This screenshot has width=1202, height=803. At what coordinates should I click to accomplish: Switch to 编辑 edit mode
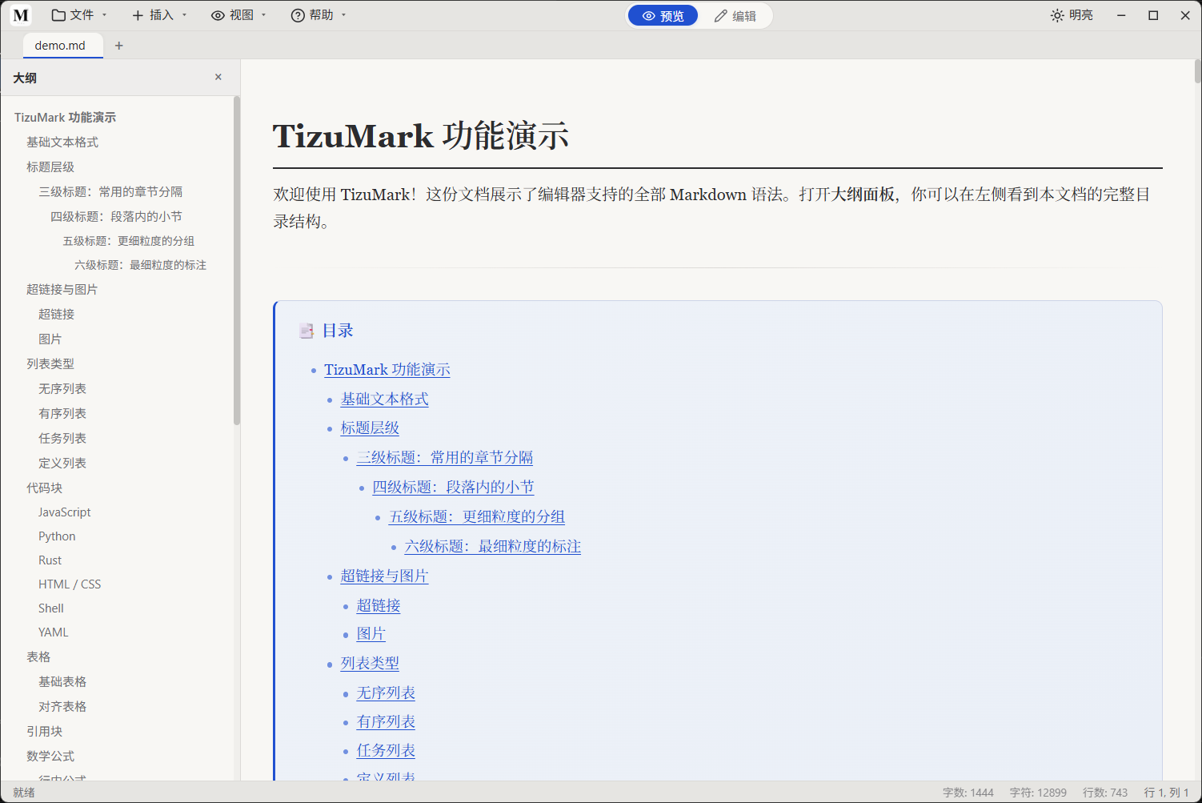point(735,16)
